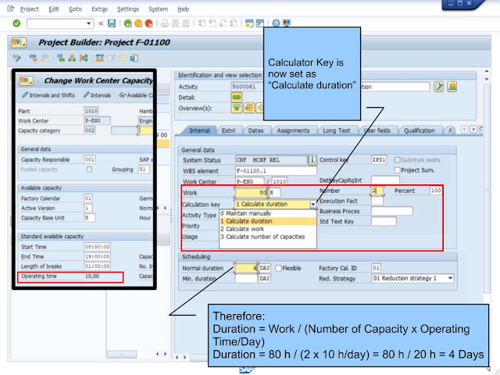The width and height of the screenshot is (500, 375).
Task: Open the Calculation key dropdown arrow
Action: 313,204
